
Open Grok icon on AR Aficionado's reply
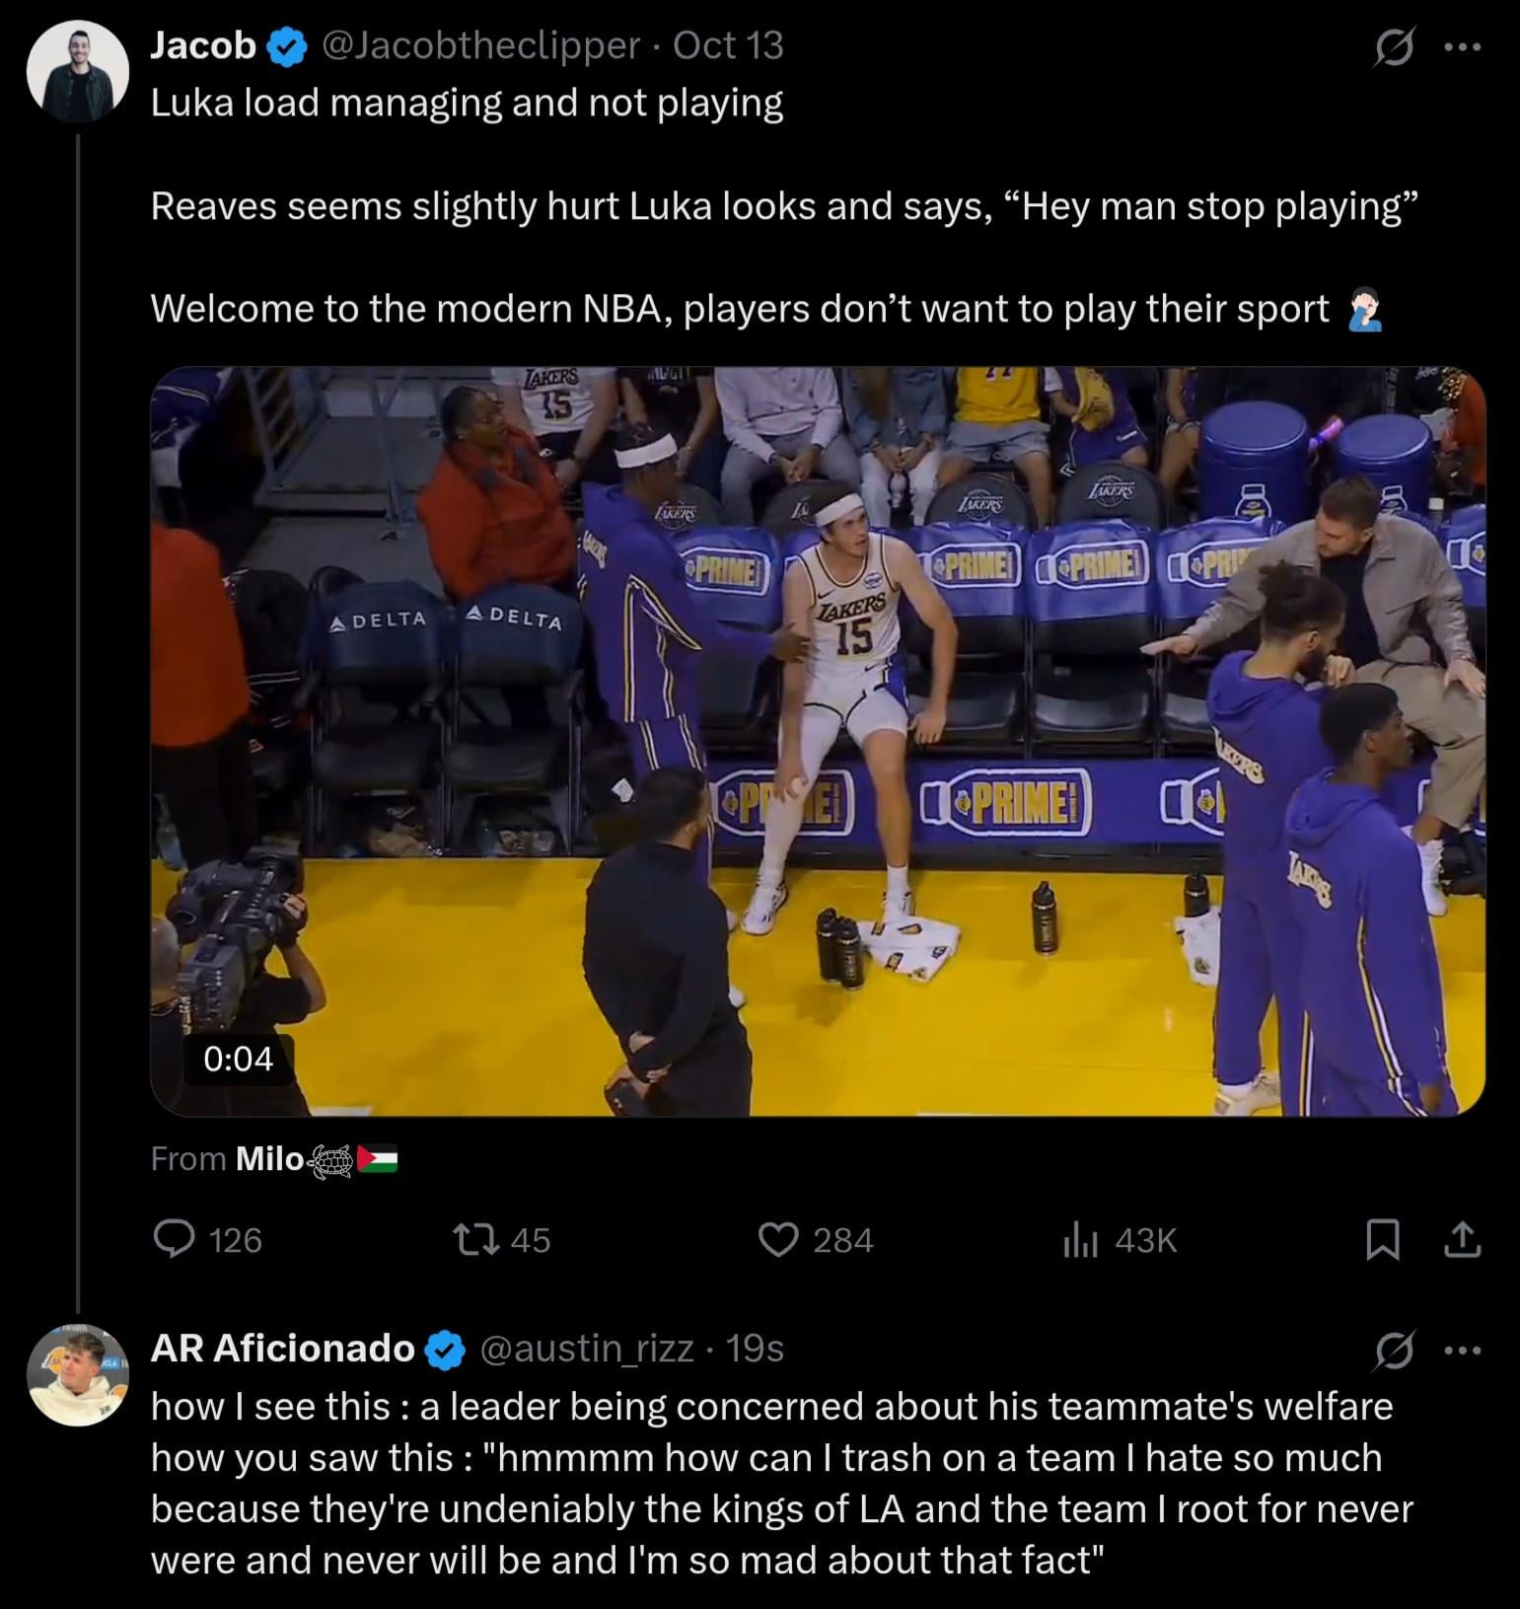[1394, 1350]
